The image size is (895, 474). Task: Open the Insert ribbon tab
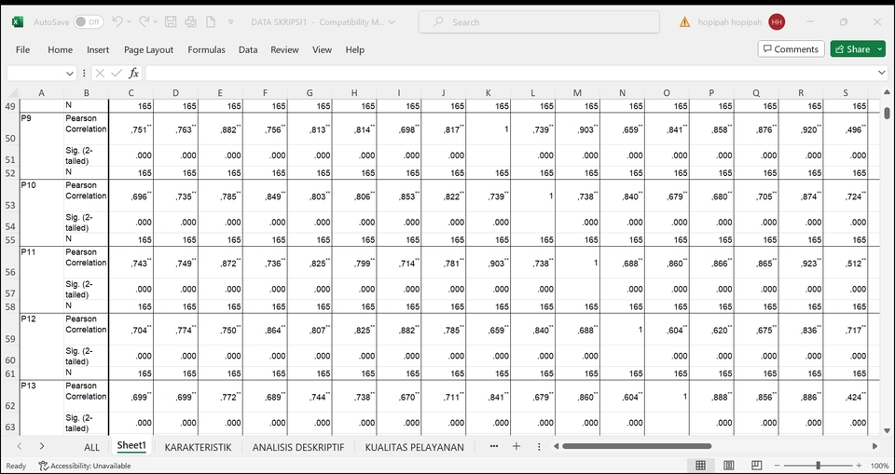(x=98, y=49)
